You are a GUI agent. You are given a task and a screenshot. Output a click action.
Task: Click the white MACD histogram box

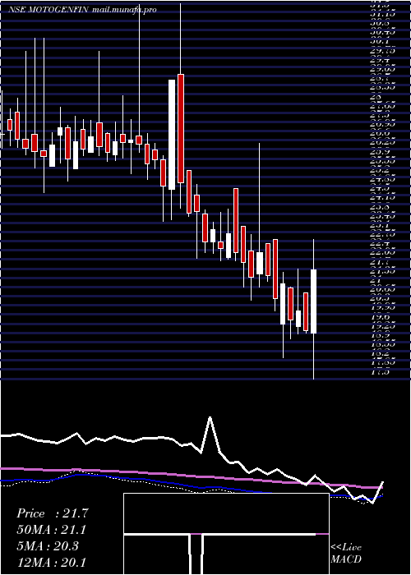226,534
